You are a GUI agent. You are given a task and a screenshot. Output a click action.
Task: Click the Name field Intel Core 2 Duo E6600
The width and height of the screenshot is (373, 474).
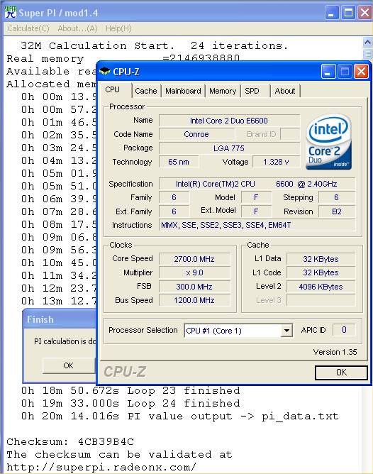point(229,121)
